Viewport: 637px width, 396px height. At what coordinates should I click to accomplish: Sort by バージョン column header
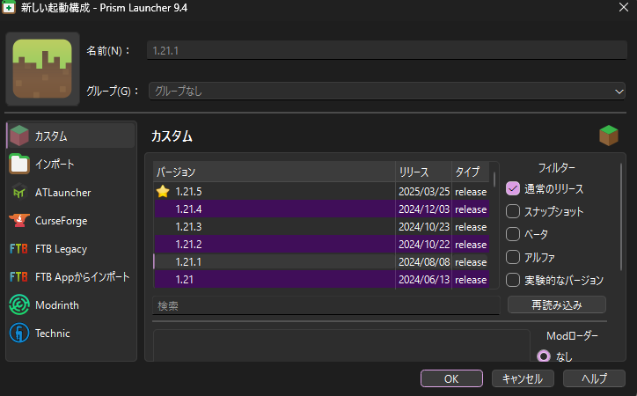(x=275, y=172)
